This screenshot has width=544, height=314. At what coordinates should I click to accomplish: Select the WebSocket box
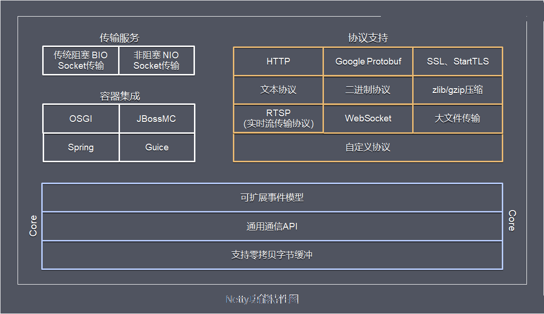point(368,119)
